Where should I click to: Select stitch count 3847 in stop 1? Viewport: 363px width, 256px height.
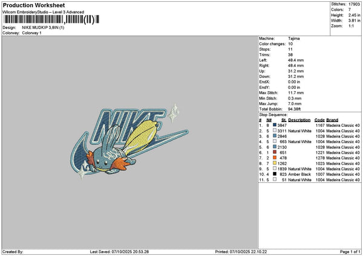click(282, 125)
